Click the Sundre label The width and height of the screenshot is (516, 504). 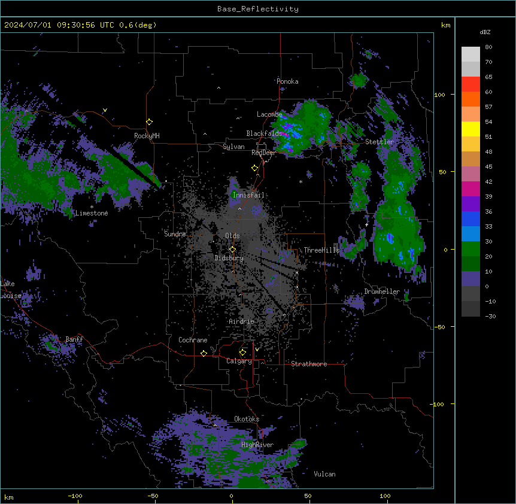click(175, 234)
